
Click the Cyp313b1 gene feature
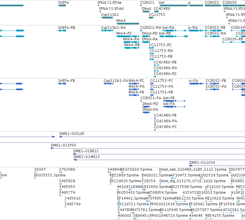click(x=107, y=18)
